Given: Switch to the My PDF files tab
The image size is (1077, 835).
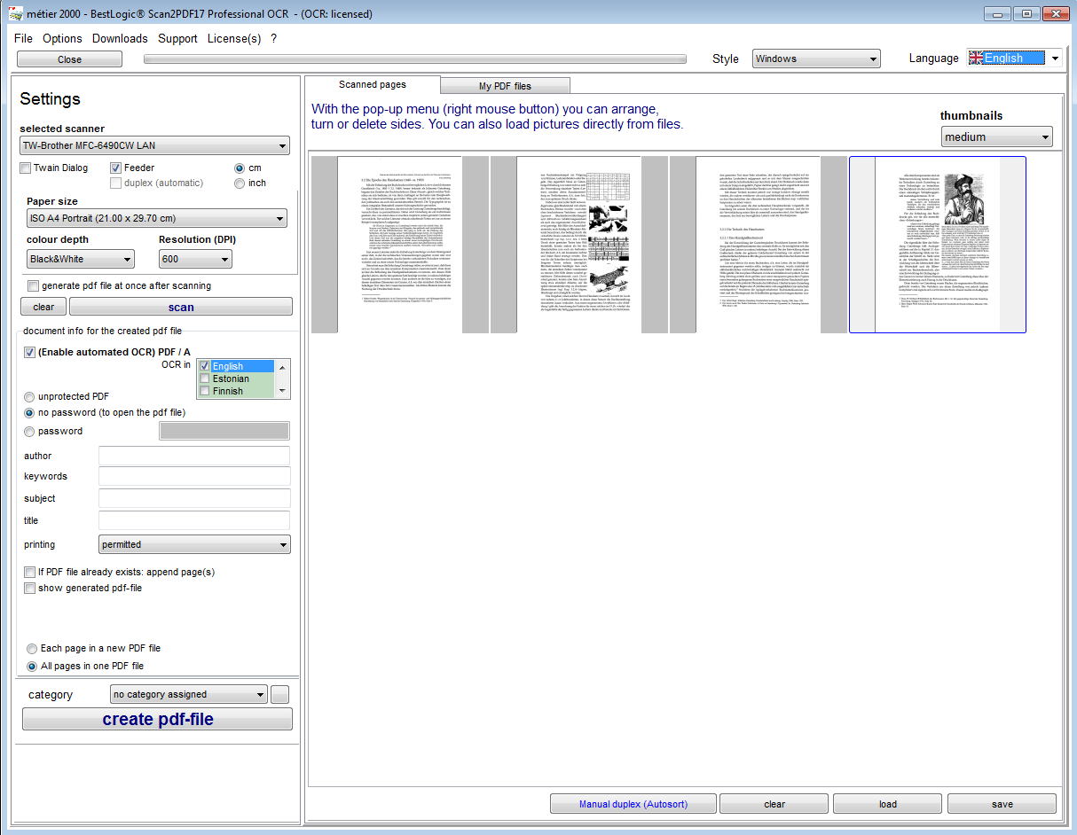Looking at the screenshot, I should coord(505,86).
